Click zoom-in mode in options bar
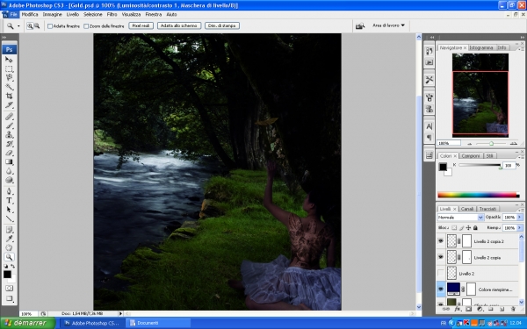The height and width of the screenshot is (329, 527). point(30,25)
